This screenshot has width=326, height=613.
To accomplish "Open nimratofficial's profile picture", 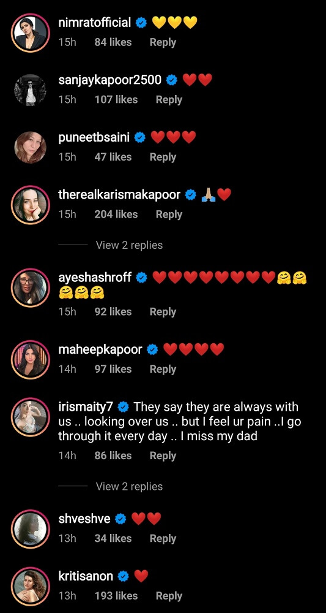I will point(31,32).
